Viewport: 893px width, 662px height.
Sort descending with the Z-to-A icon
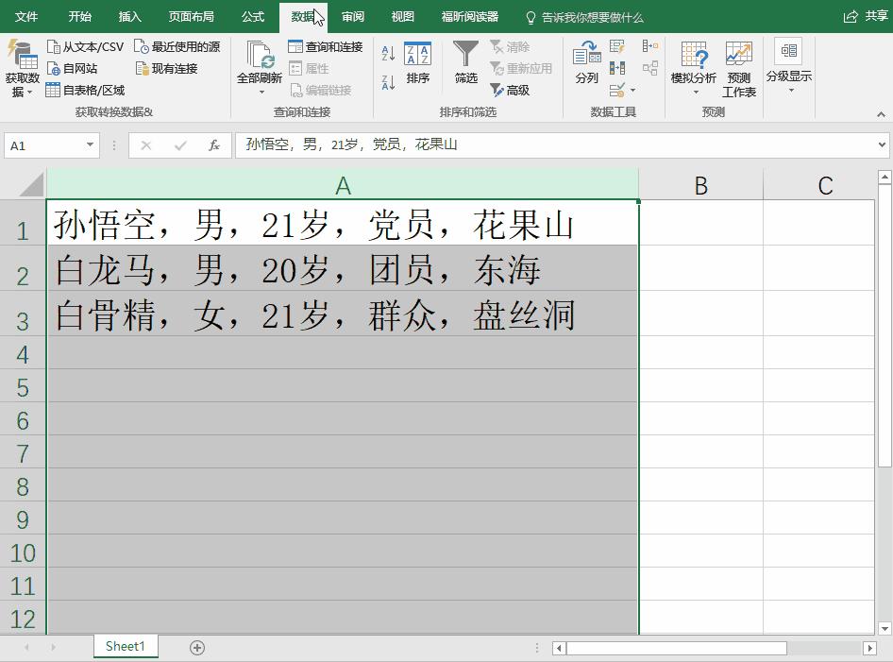coord(388,83)
